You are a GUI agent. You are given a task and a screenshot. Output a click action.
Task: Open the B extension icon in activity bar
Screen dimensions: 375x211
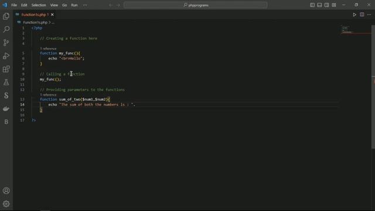pos(6,122)
